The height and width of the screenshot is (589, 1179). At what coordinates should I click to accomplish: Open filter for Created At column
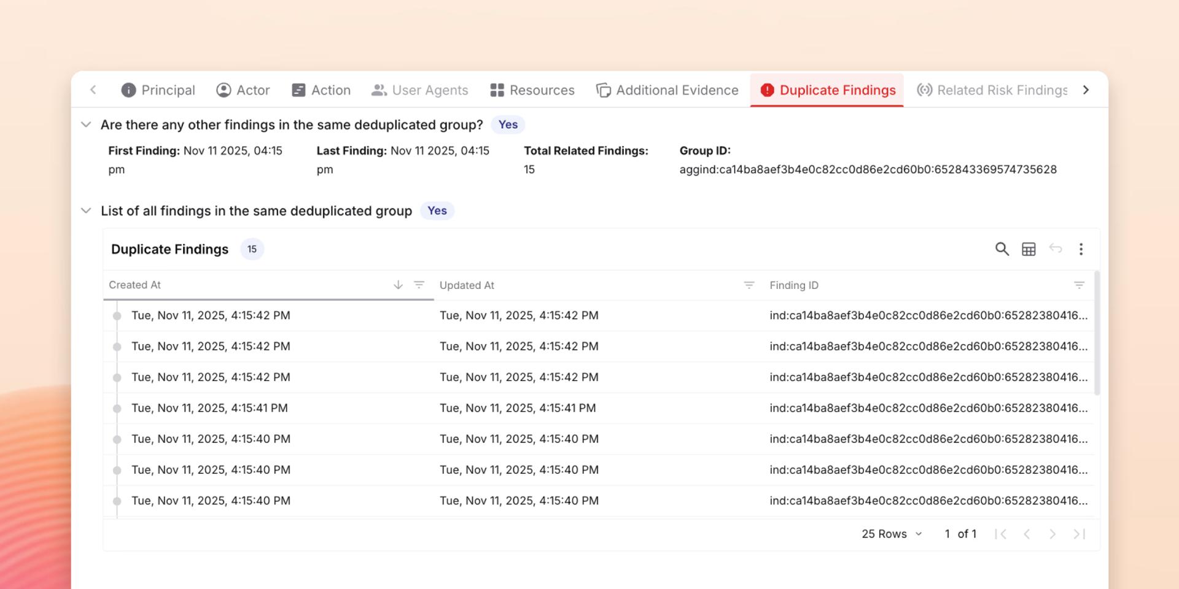pyautogui.click(x=419, y=285)
